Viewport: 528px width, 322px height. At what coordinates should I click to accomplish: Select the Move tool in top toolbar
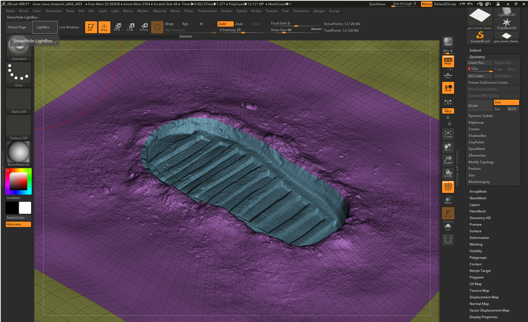pyautogui.click(x=117, y=27)
